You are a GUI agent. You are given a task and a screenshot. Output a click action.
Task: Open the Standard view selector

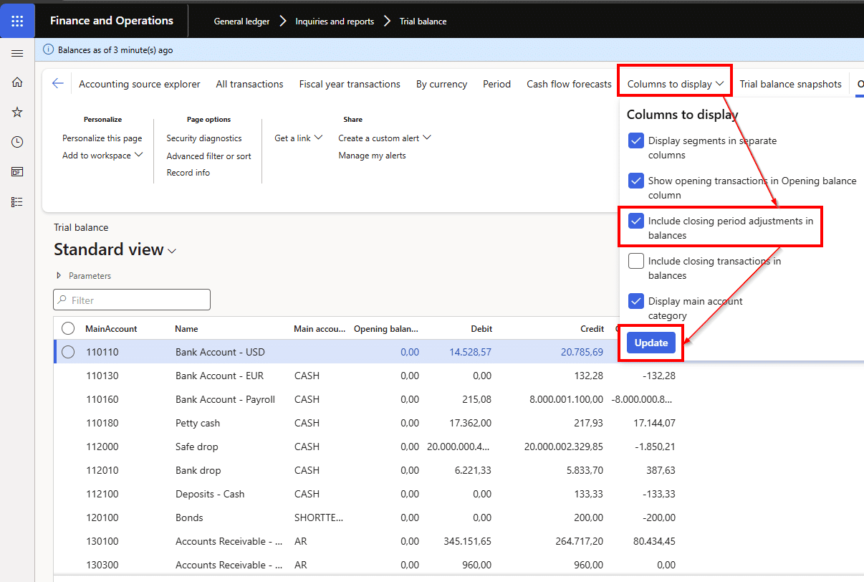tap(115, 249)
